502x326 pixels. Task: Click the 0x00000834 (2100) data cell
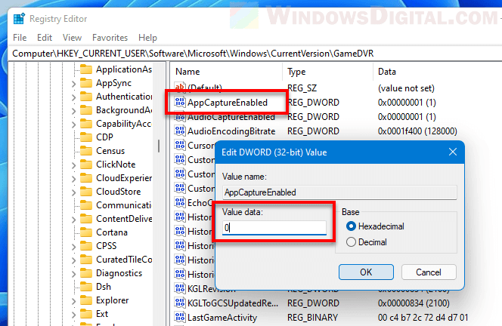tap(414, 303)
